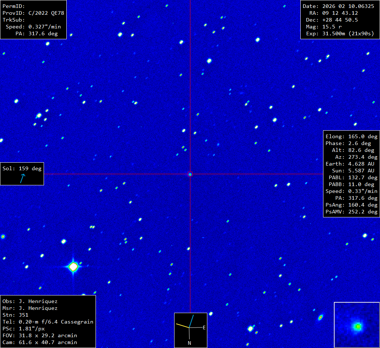
Task: Click the E label on the compass
Action: 204,327
